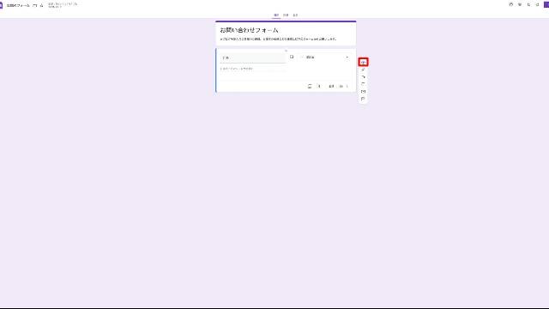549x309 pixels.
Task: Switch to the Settings tab
Action: 295,15
